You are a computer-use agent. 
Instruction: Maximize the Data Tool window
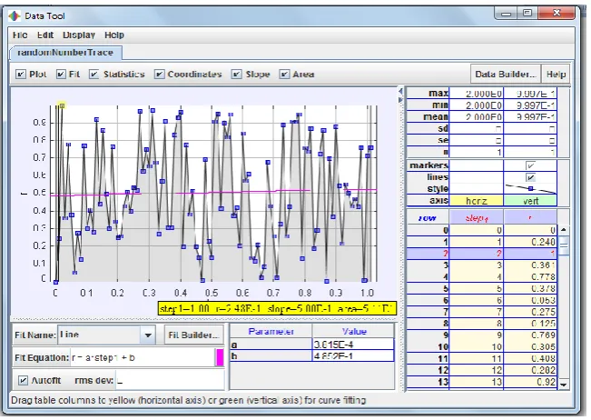tap(527, 14)
